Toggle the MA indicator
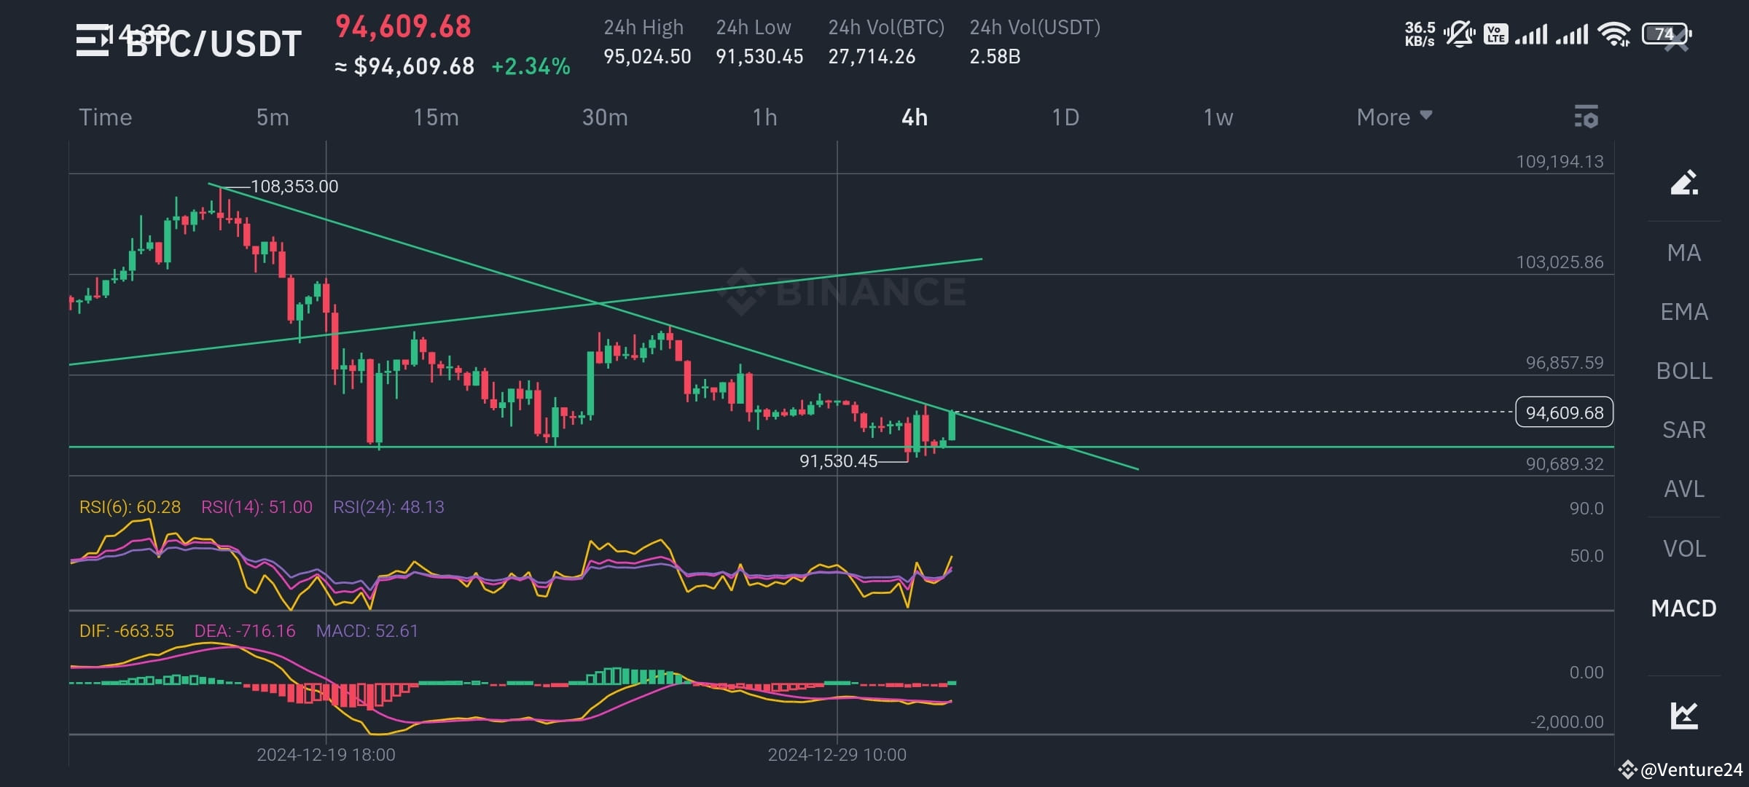The image size is (1749, 787). (1684, 253)
